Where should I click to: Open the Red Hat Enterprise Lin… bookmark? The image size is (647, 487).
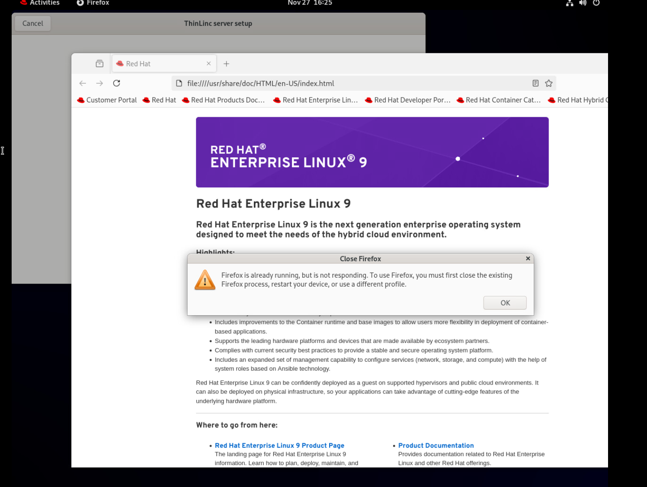316,100
